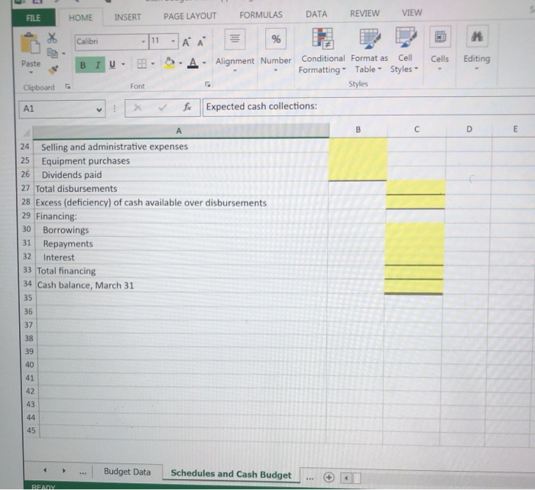Screen dimensions: 535x490
Task: Open the FILE tab
Action: tap(33, 18)
